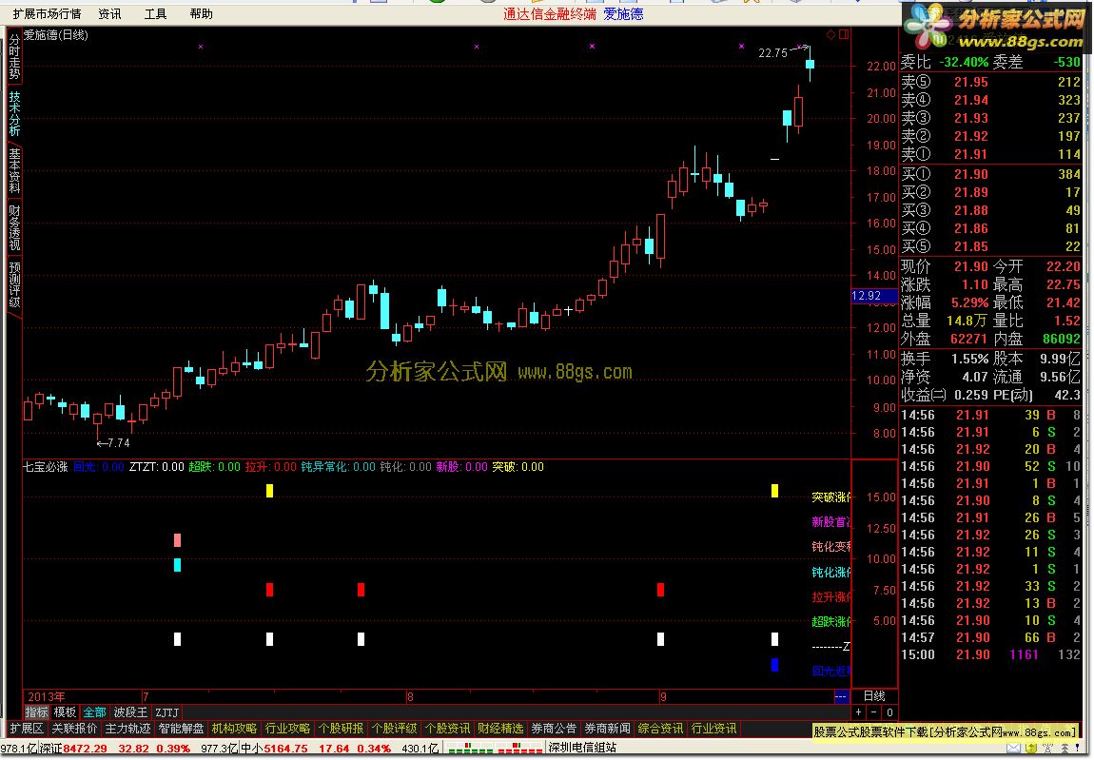
Task: Open the 资讯 menu
Action: [x=109, y=14]
